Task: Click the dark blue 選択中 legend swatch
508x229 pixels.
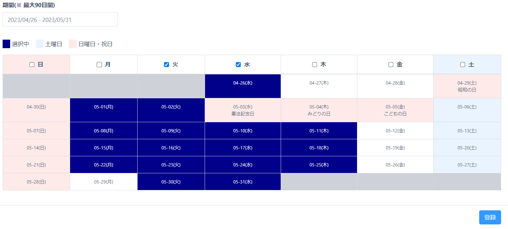Action: point(6,44)
